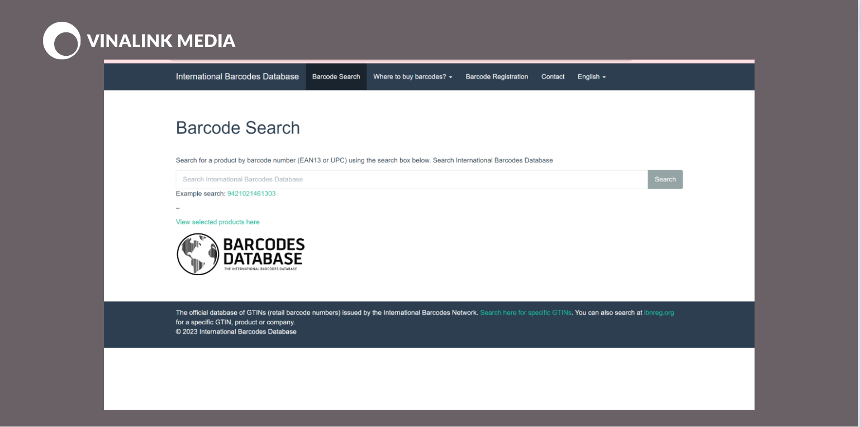Go to the Contact page
861x427 pixels.
click(x=553, y=76)
